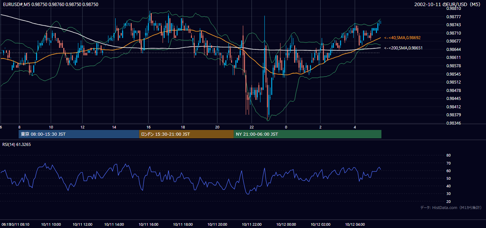Click RSI scale level 20
The width and height of the screenshot is (486, 228).
pos(448,201)
